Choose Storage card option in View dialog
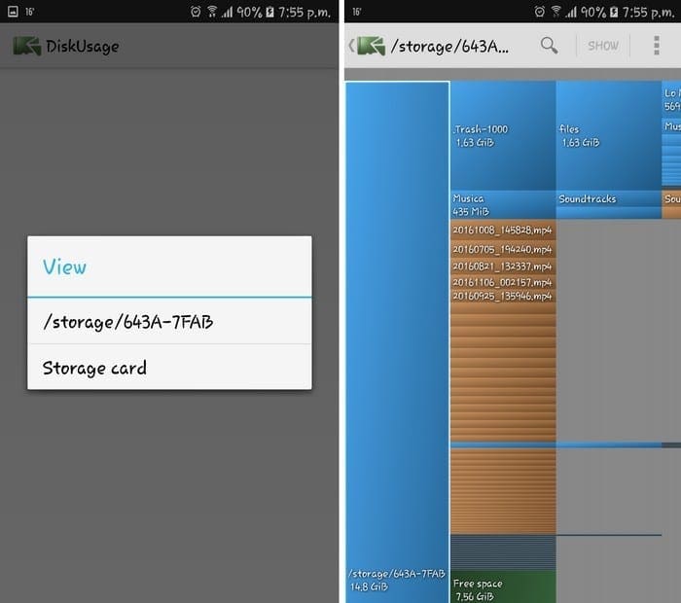Screen dimensions: 681x603 [x=169, y=368]
